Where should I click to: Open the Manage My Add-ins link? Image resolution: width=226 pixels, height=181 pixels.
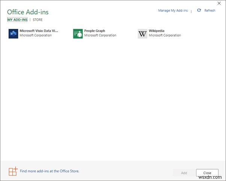coord(173,10)
